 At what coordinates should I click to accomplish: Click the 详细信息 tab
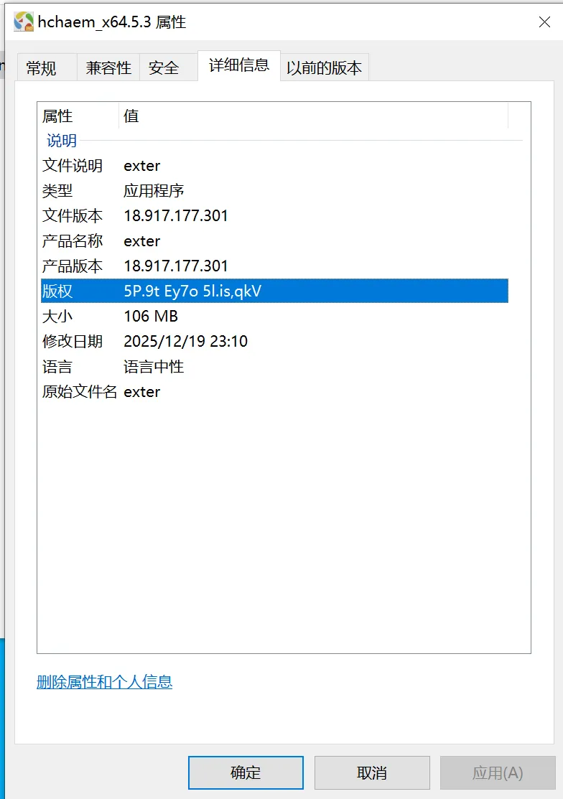pos(239,65)
